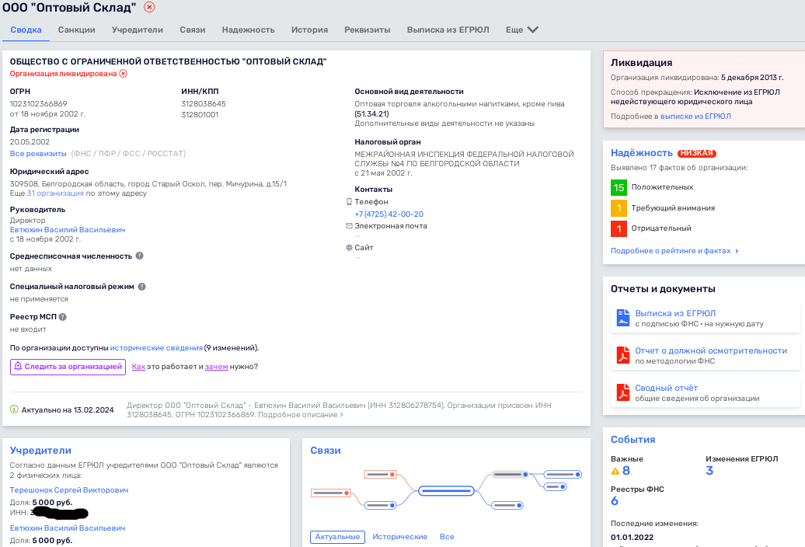The image size is (805, 547).
Task: Open 'Выписка из ЕГРЮЛ' report link
Action: click(675, 313)
